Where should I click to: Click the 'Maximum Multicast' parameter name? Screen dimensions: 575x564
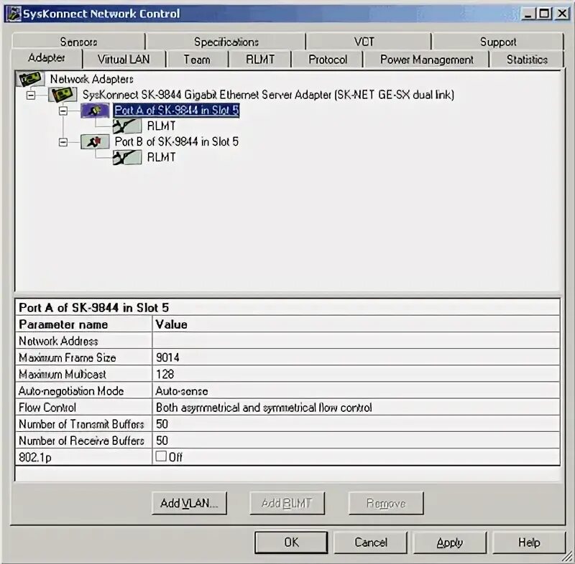[x=63, y=374]
